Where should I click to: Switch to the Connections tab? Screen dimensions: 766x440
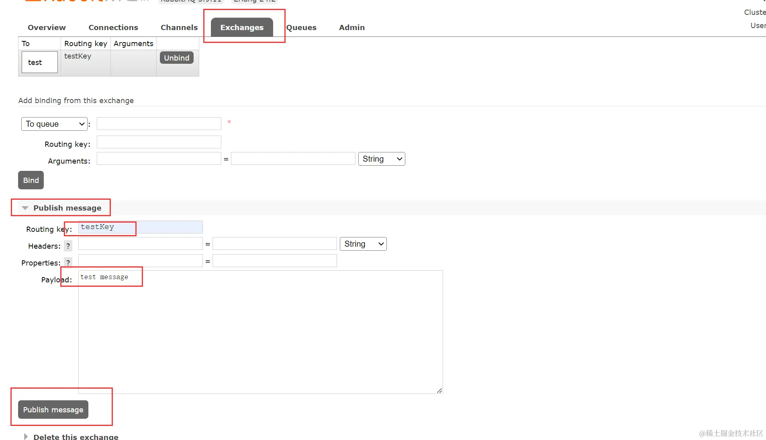113,27
